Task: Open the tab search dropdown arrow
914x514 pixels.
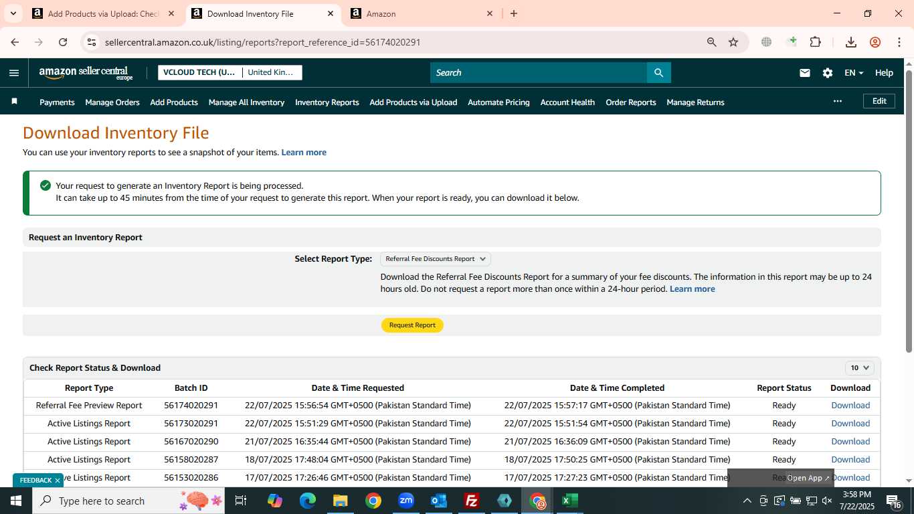Action: pos(13,13)
